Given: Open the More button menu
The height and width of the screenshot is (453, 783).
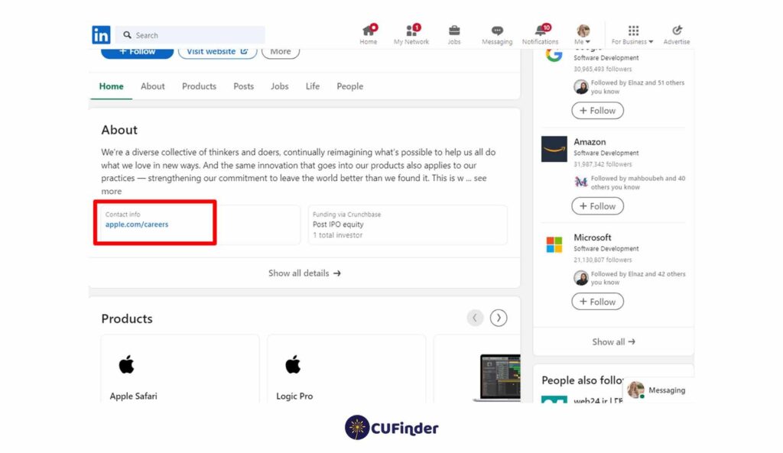Looking at the screenshot, I should click(x=281, y=53).
